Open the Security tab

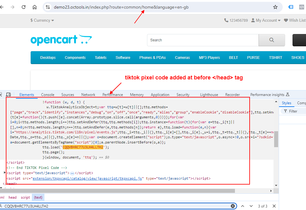coord(183,94)
